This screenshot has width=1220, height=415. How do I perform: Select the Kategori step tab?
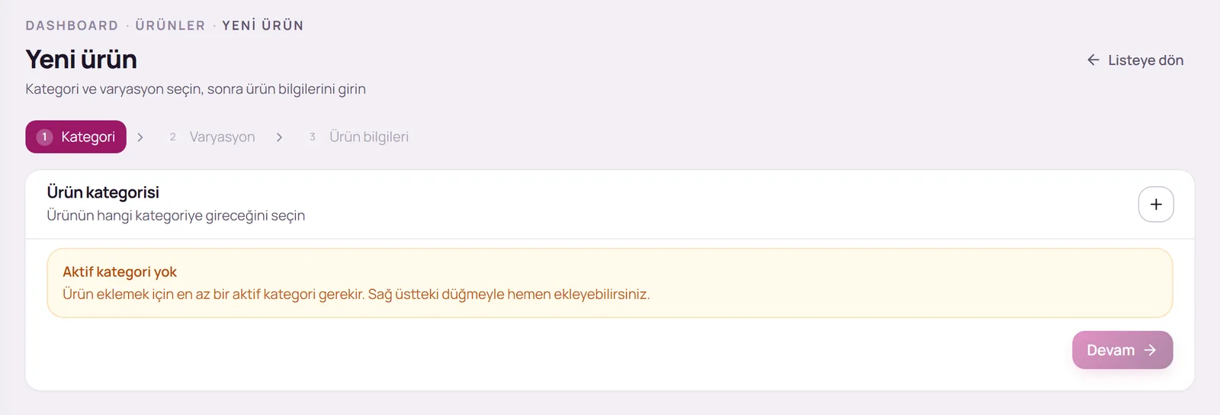[75, 137]
